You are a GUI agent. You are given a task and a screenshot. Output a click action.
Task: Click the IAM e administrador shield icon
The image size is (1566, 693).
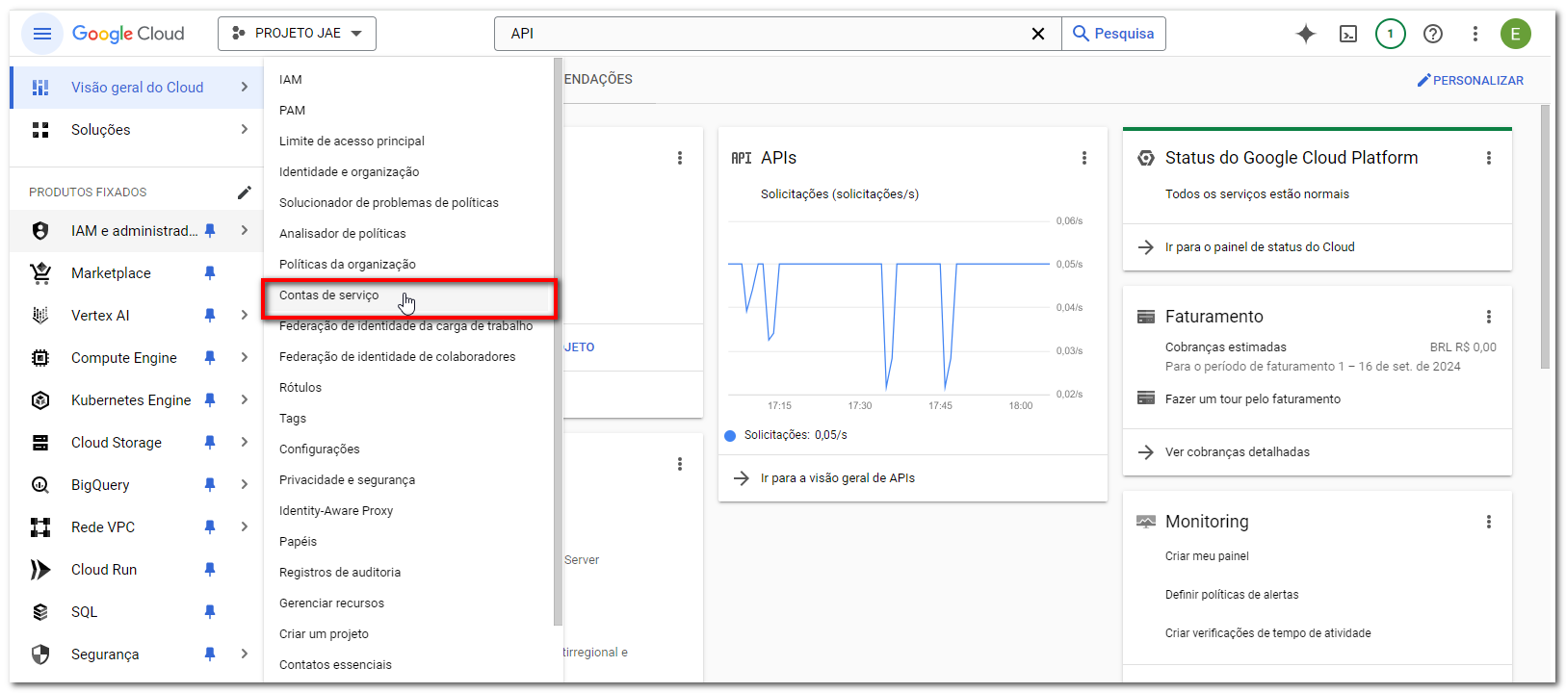(x=40, y=231)
